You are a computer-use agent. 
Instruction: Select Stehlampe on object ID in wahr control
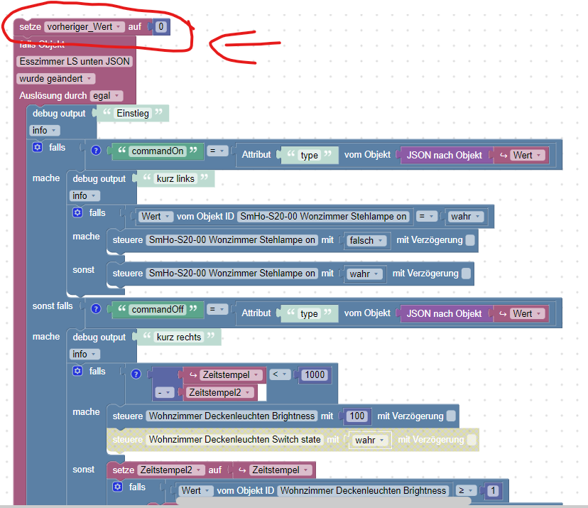(x=232, y=273)
